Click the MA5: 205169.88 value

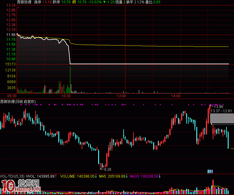112,176
